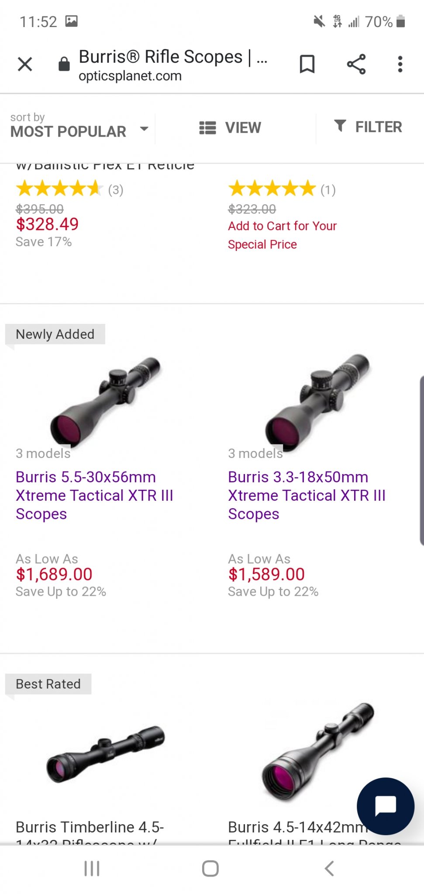Grab the page scrollbar handle on right edge
The width and height of the screenshot is (424, 894).
point(421,461)
